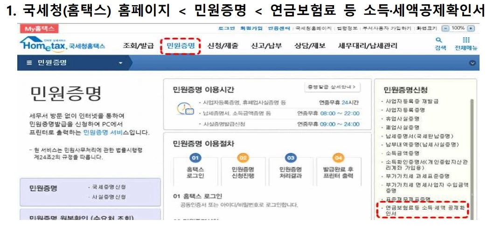
Task: Select 납세증명서(국세완납증명) in list
Action: pyautogui.click(x=420, y=136)
